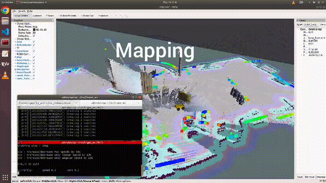Image resolution: width=326 pixels, height=183 pixels.
Task: Toggle the MapGraph display checkbox
Action: pyautogui.click(x=34, y=66)
